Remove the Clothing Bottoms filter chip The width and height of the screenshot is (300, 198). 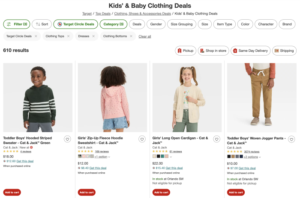pos(131,36)
